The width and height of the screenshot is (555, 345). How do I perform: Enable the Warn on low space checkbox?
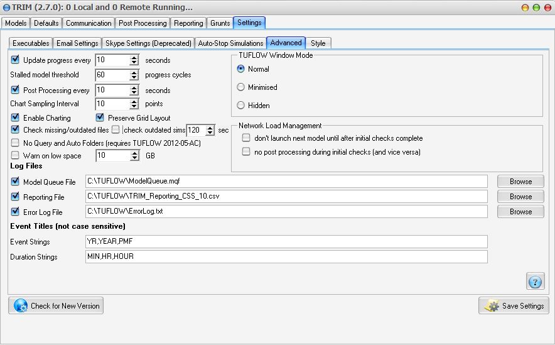coord(15,155)
